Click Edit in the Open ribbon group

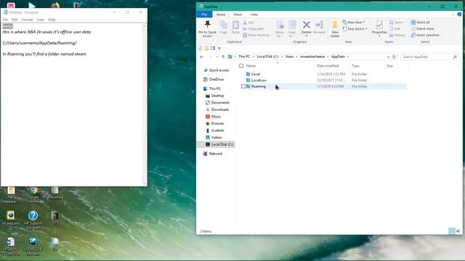(x=395, y=29)
